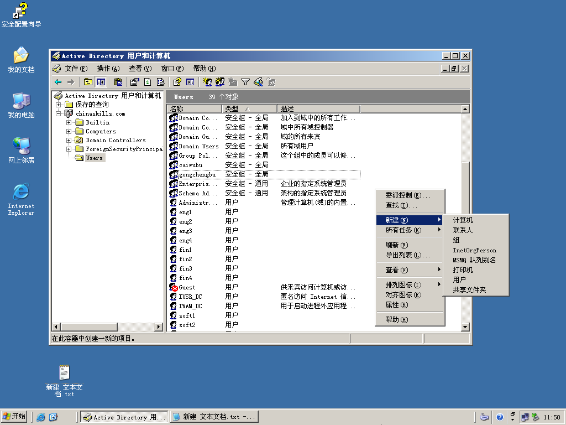Open the 文件 menu

(76, 68)
